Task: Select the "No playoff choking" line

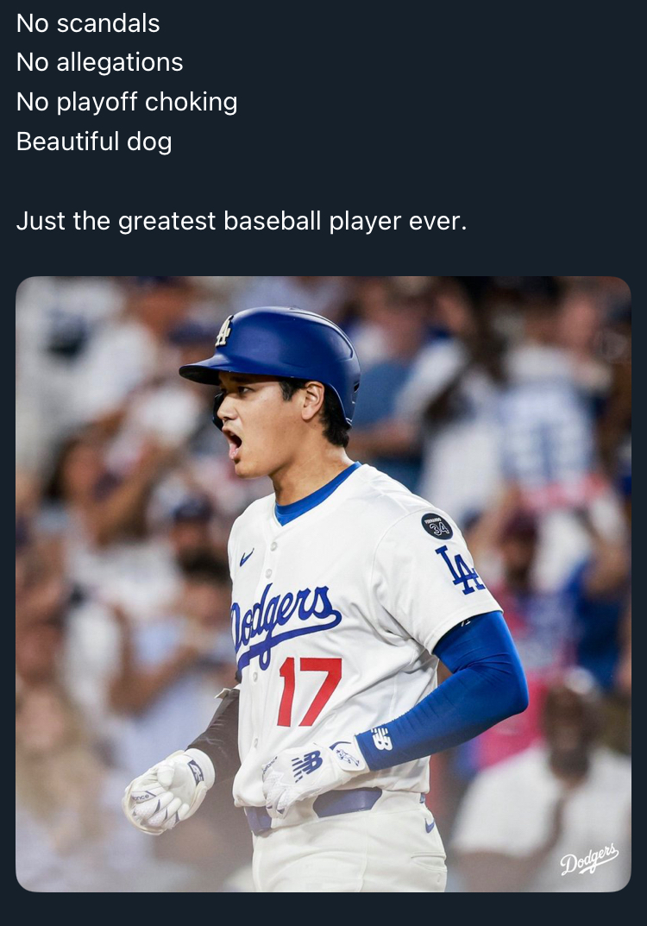Action: (x=127, y=102)
